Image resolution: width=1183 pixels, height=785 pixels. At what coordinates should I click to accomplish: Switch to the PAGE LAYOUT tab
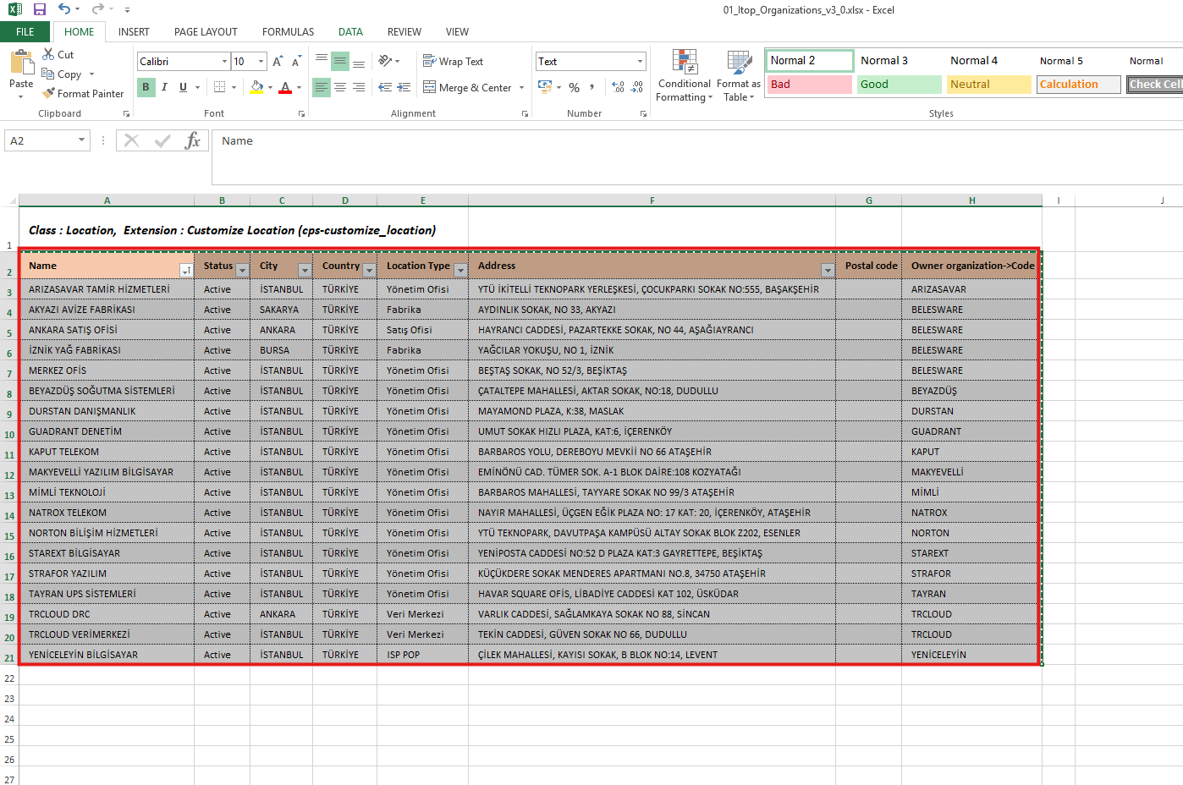[x=206, y=32]
